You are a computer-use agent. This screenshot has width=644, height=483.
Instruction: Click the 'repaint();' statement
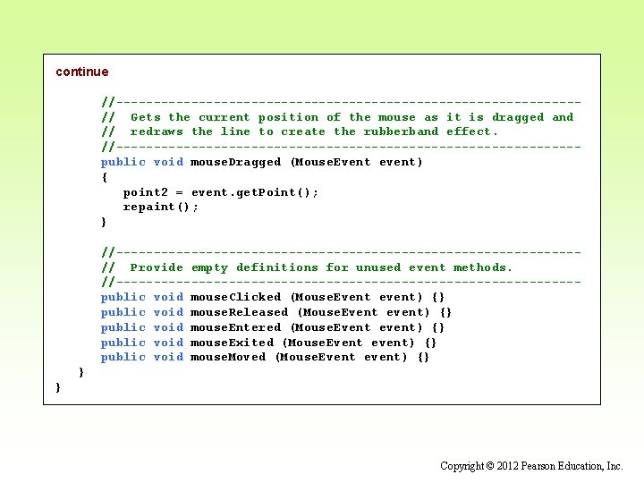tap(161, 207)
